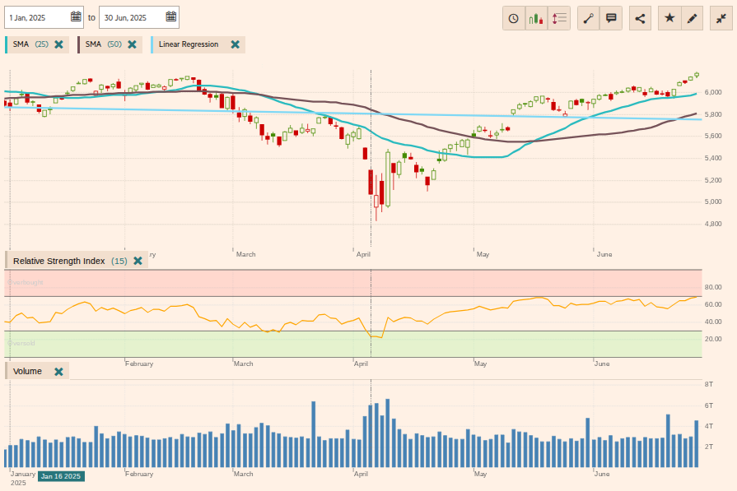The image size is (737, 491).
Task: Open the start date calendar picker
Action: click(76, 17)
